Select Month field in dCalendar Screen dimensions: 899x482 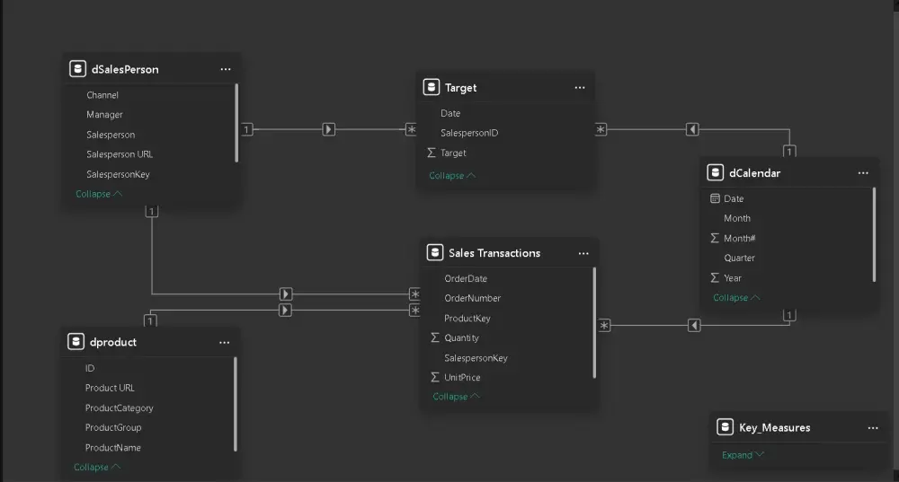(737, 218)
